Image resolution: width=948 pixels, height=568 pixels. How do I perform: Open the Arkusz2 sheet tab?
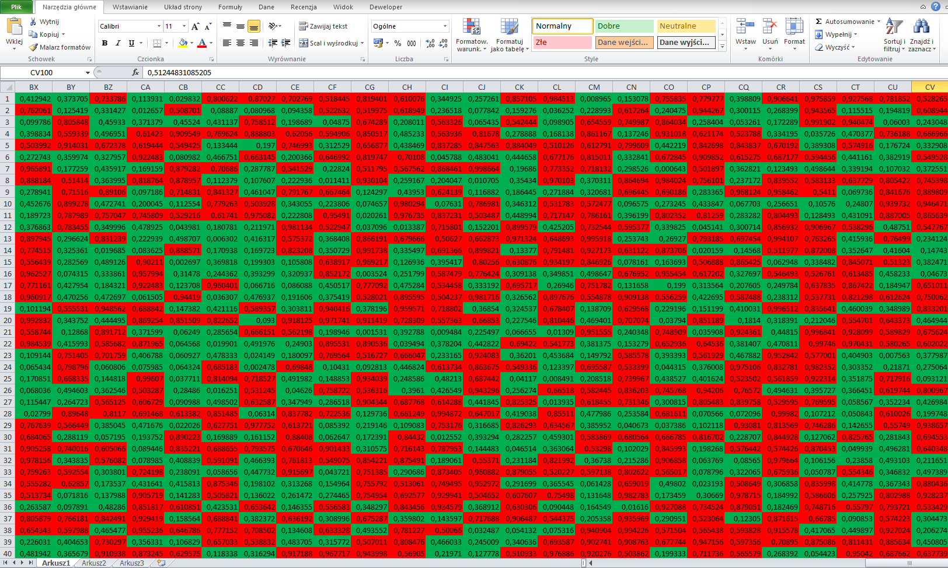tap(94, 563)
